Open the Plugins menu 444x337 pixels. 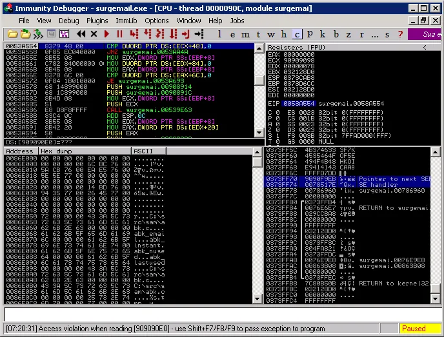click(x=97, y=21)
